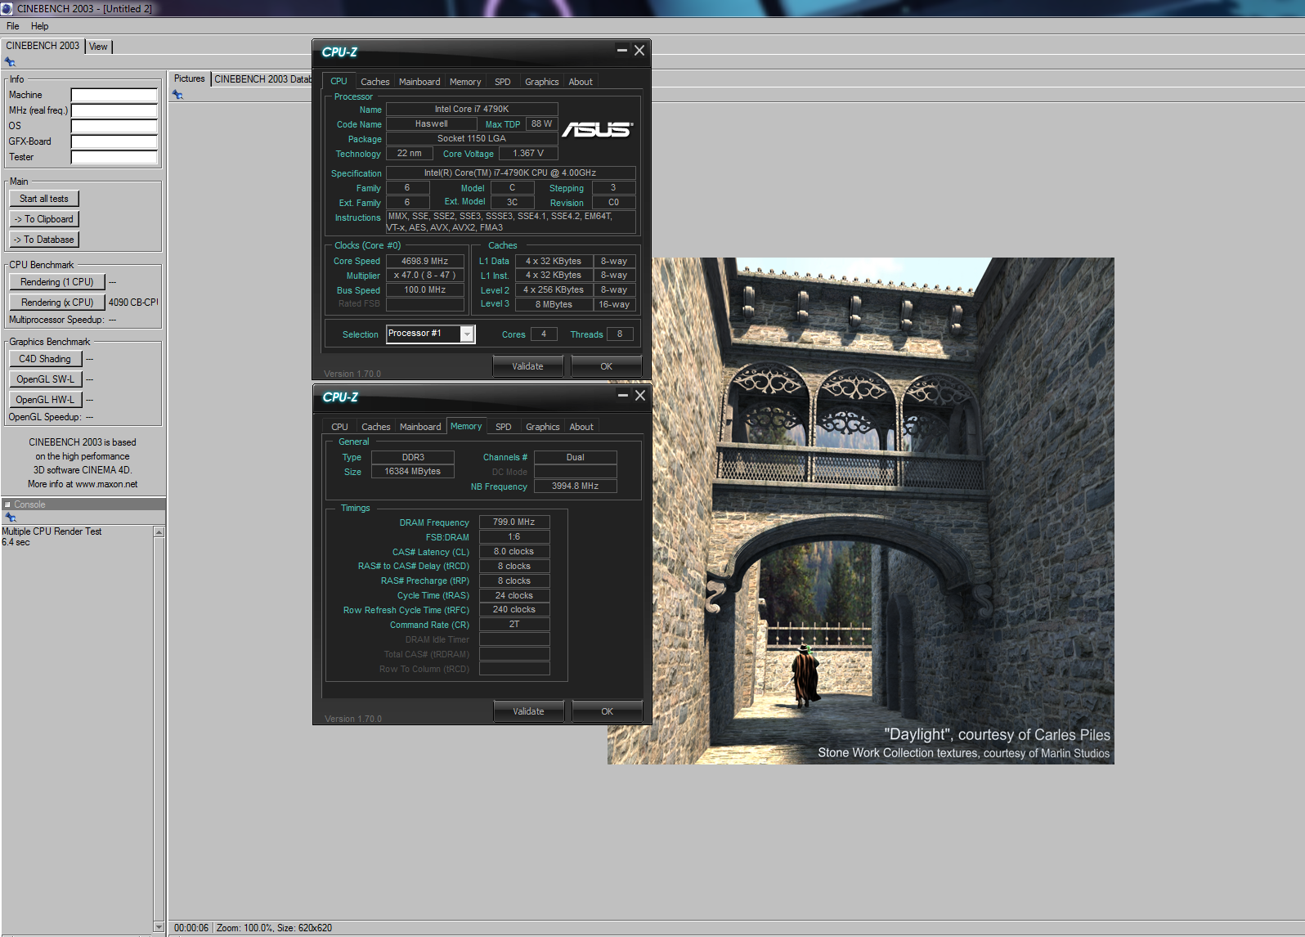Click "4698.9 MHz" core speed value
This screenshot has width=1305, height=937.
pyautogui.click(x=424, y=261)
